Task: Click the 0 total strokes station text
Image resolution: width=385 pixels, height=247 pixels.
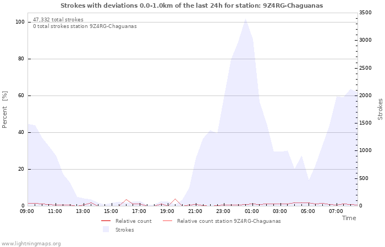Action: pyautogui.click(x=85, y=26)
